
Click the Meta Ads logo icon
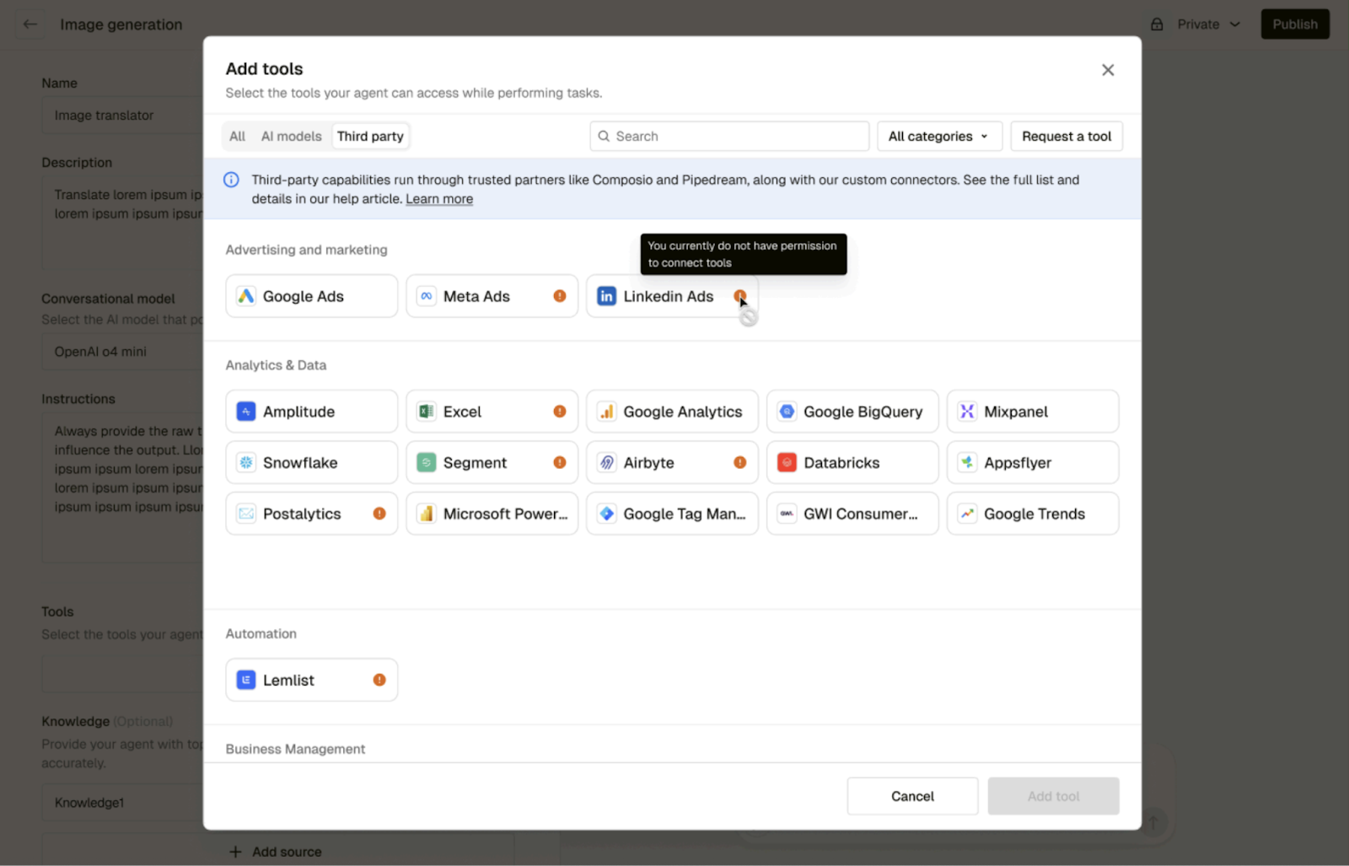tap(427, 296)
